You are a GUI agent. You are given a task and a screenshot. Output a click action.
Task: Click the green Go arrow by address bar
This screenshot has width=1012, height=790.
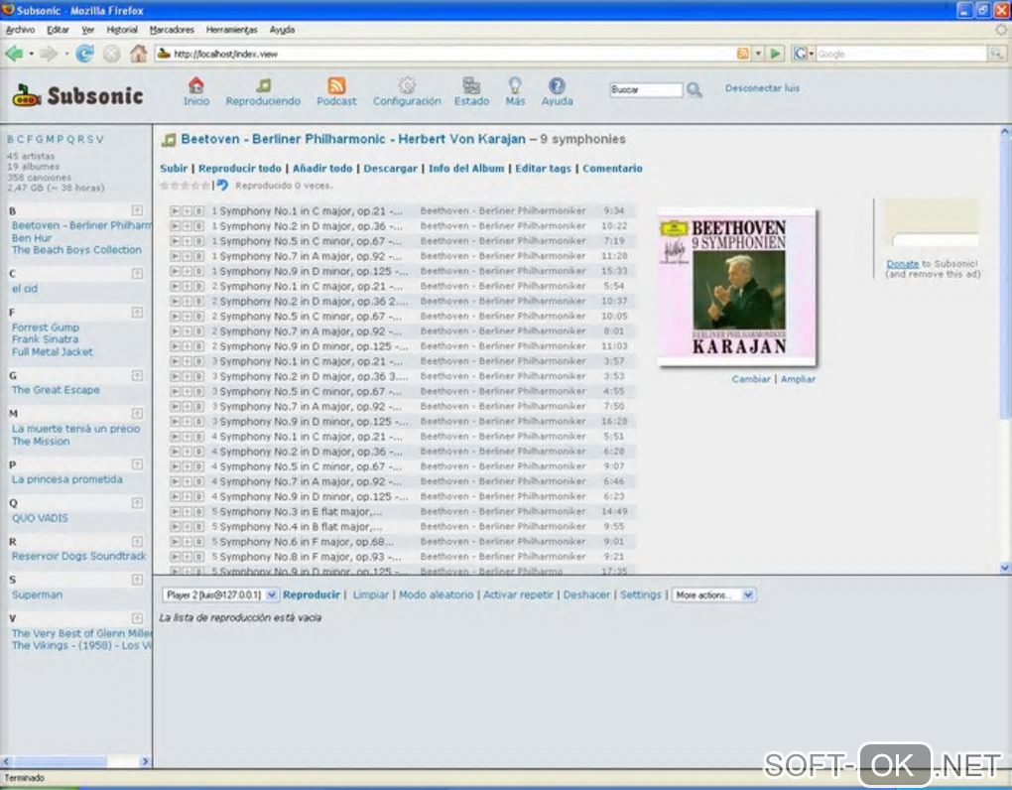776,54
